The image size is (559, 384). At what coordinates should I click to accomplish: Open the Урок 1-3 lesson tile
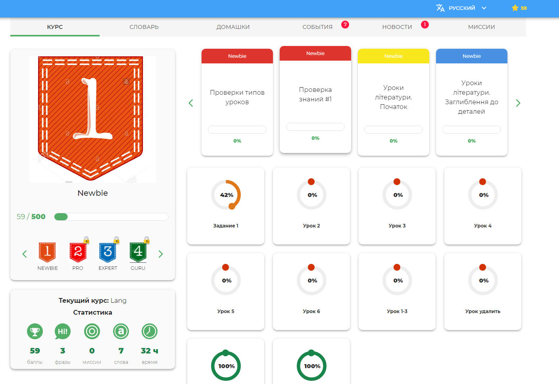[x=397, y=292]
